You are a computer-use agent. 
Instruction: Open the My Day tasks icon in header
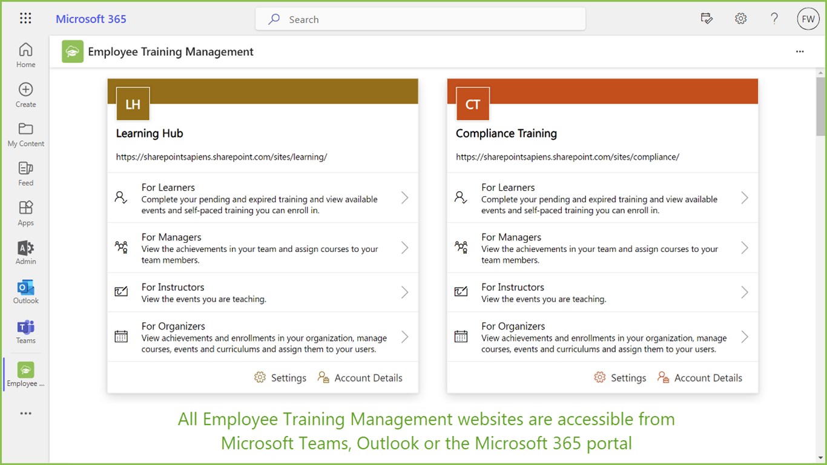pos(707,19)
